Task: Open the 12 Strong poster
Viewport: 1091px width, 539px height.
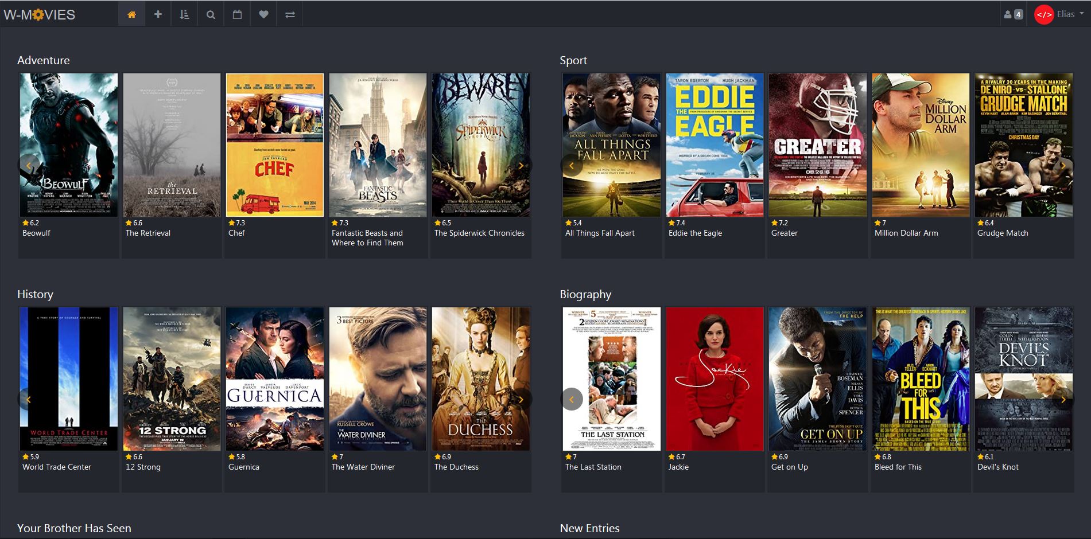Action: 172,379
